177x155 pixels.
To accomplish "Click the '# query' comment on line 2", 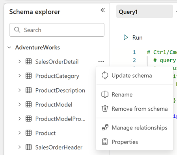I will coord(164,60).
